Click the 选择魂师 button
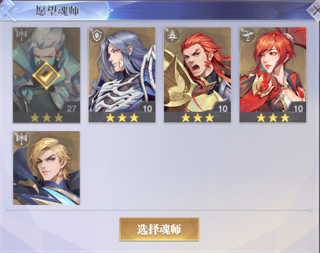 pos(159,229)
